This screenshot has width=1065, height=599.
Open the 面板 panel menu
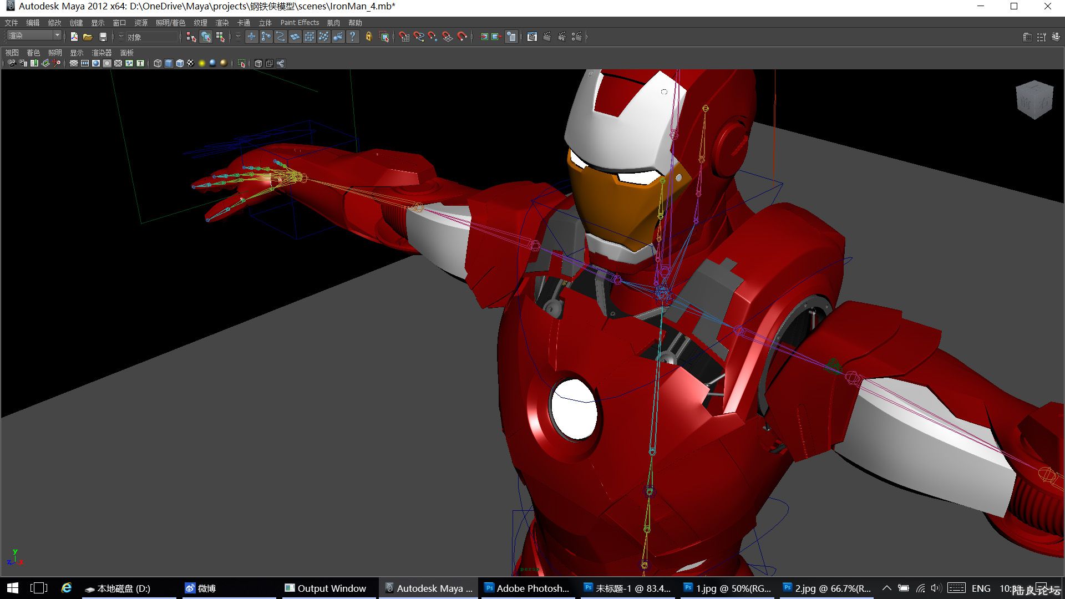126,53
